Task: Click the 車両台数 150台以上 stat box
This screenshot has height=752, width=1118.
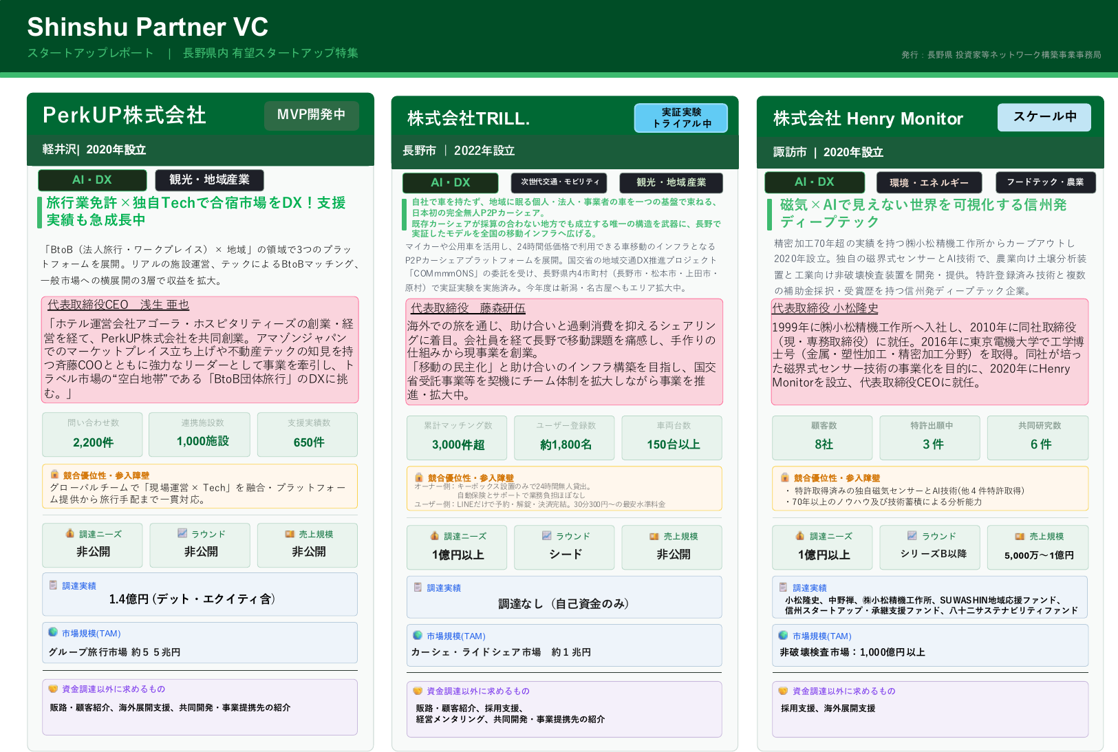Action: (672, 437)
